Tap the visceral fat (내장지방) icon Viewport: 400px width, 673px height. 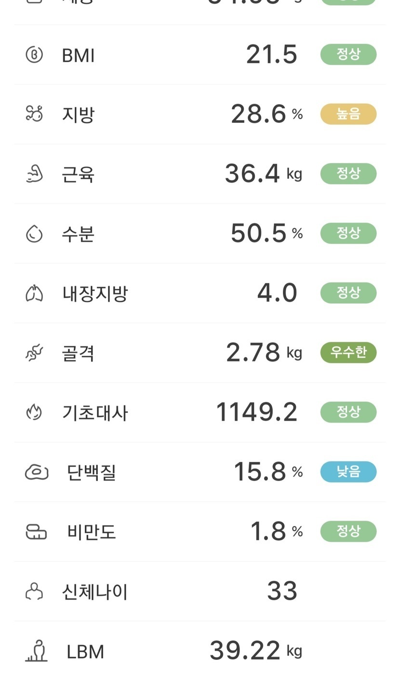point(34,293)
